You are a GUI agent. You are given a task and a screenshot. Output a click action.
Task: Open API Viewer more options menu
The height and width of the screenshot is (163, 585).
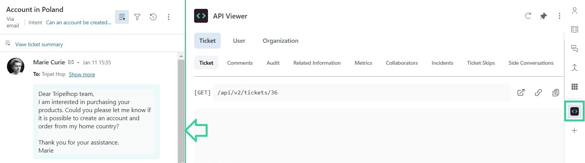pyautogui.click(x=560, y=16)
